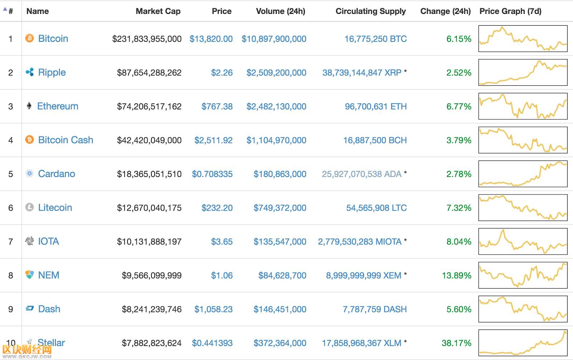Open Stellar's 7-day price graph
The width and height of the screenshot is (573, 360).
click(x=523, y=342)
